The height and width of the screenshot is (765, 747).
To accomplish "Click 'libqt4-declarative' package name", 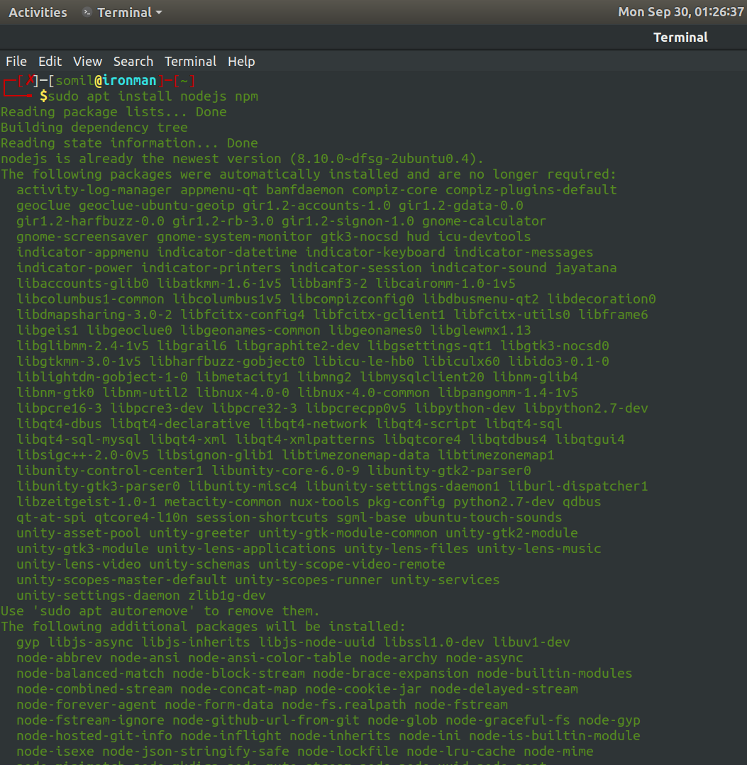I will click(x=180, y=424).
